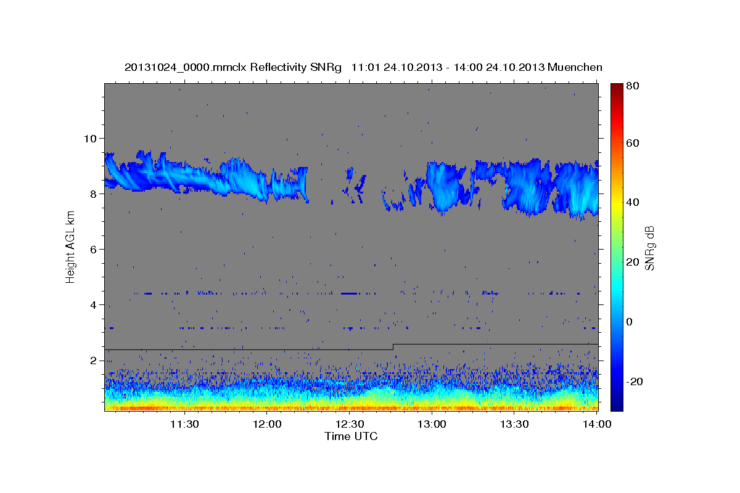
Task: Click the 12:30 time tick label
Action: tap(349, 424)
